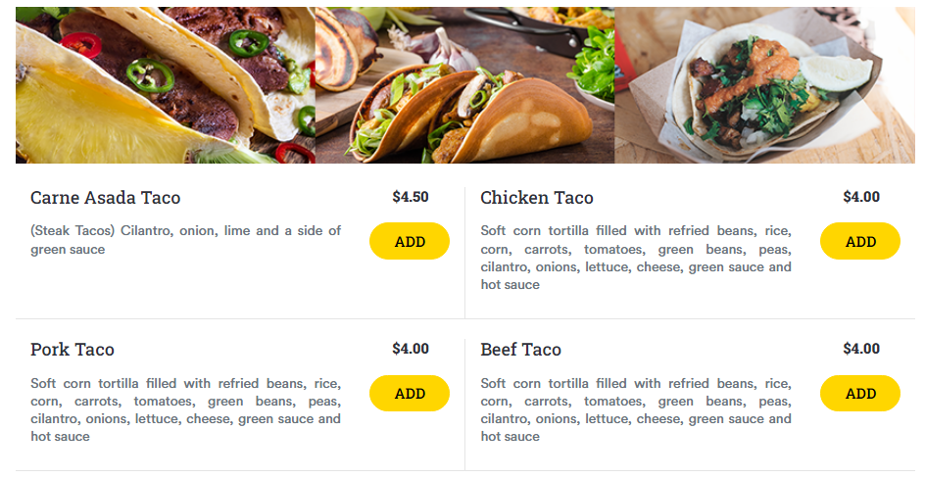Open the Beef Taco title
Viewport: 925px width, 478px height.
[520, 350]
